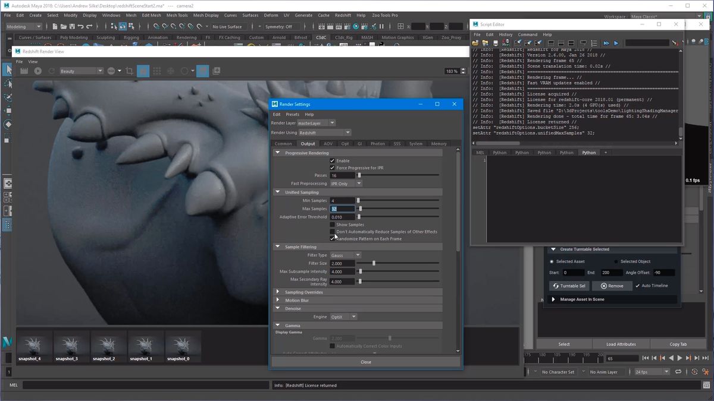Screen dimensions: 714x401
Task: Switch to the AOV tab in Render Settings
Action: (x=328, y=144)
